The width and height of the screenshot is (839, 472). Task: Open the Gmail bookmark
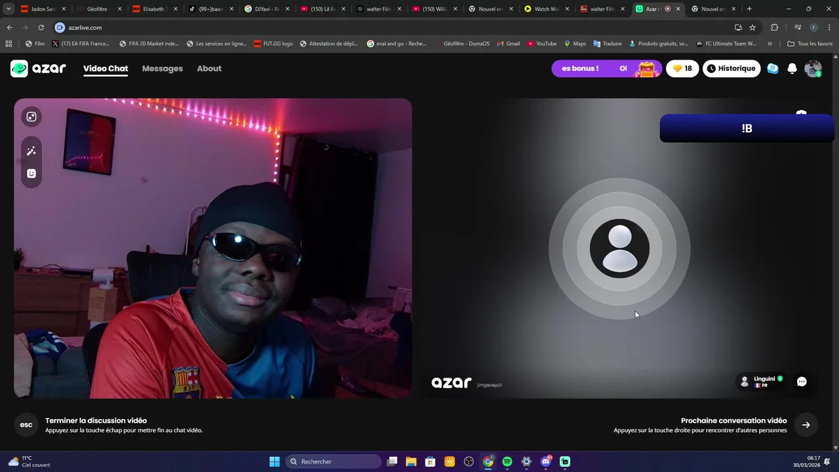[x=508, y=44]
